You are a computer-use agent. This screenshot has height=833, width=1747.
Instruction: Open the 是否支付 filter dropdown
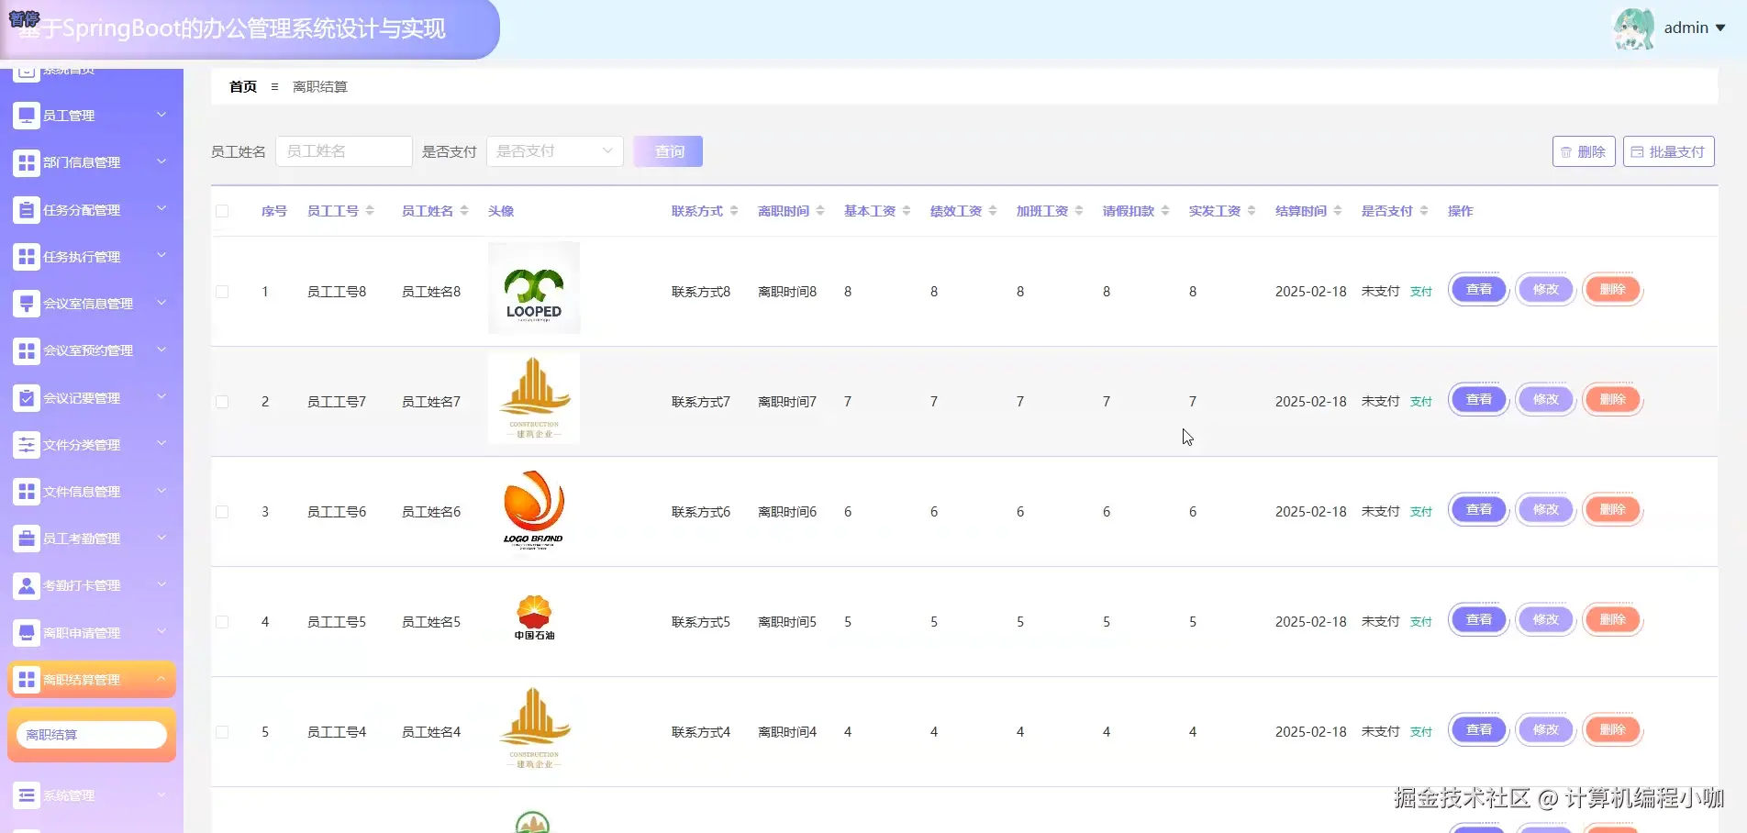point(555,151)
